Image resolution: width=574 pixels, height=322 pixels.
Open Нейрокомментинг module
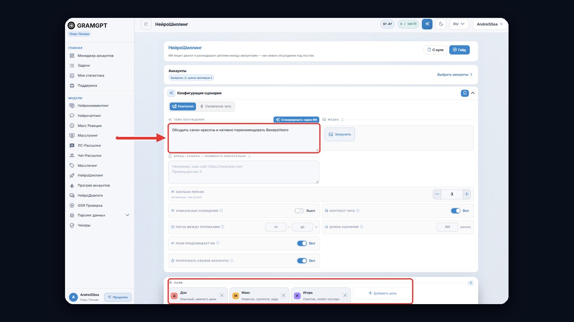[93, 106]
